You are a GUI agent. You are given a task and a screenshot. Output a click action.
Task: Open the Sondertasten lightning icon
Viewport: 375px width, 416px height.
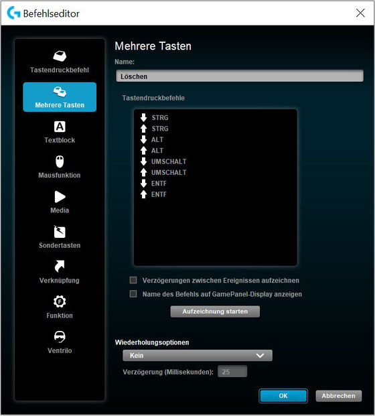click(x=60, y=232)
